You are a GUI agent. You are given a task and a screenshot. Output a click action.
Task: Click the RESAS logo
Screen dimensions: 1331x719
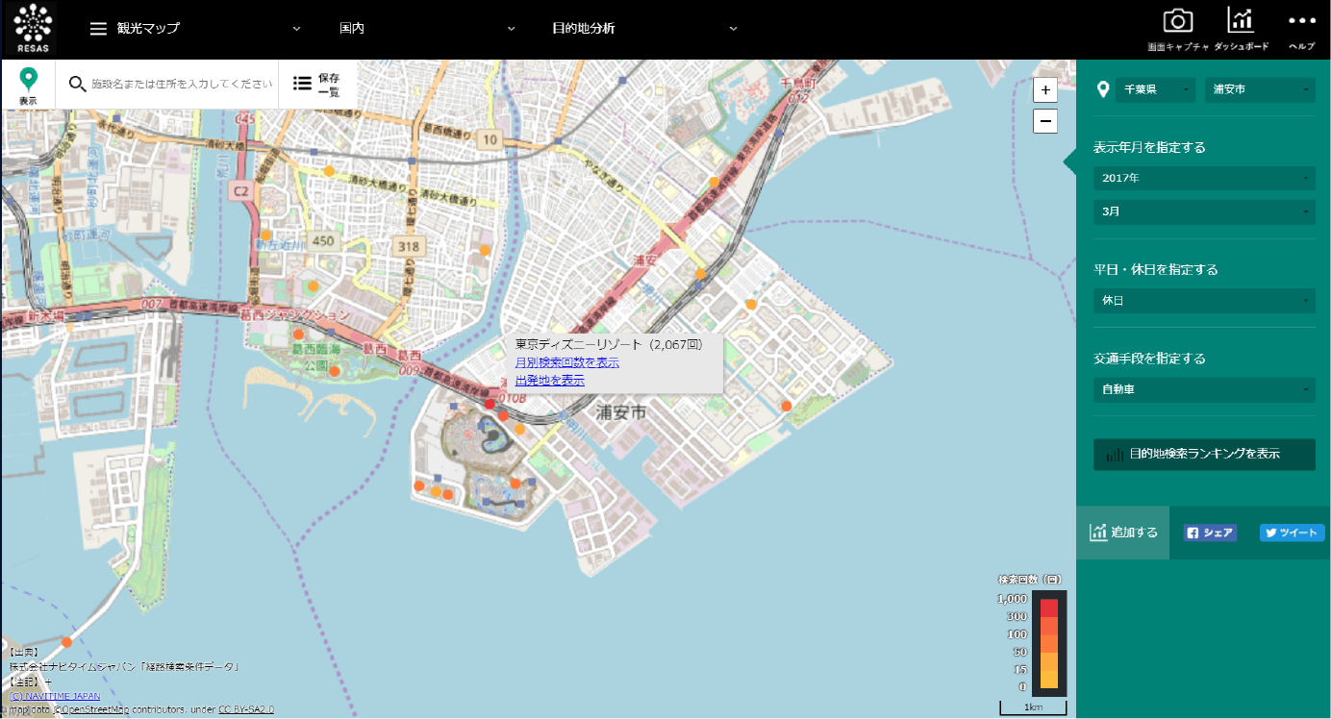click(x=35, y=28)
